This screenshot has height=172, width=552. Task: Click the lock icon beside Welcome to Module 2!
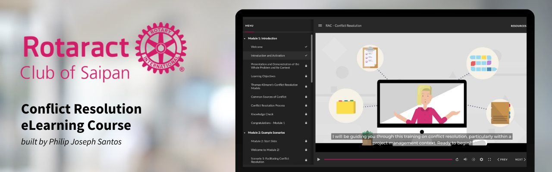click(x=306, y=149)
